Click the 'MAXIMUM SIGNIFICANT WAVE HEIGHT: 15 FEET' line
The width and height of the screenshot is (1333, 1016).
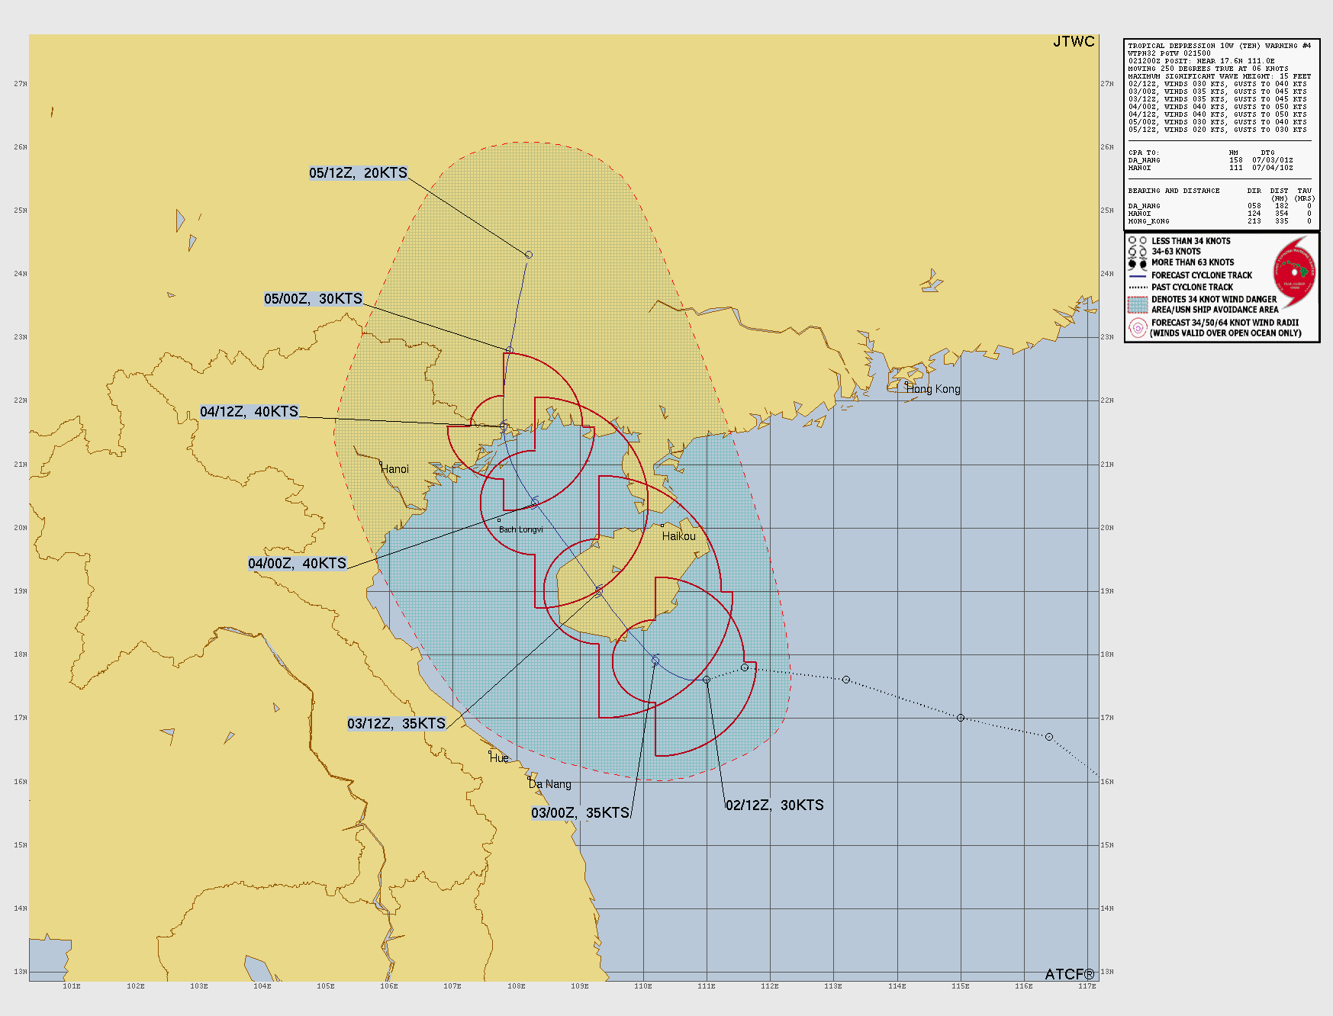coord(1219,76)
